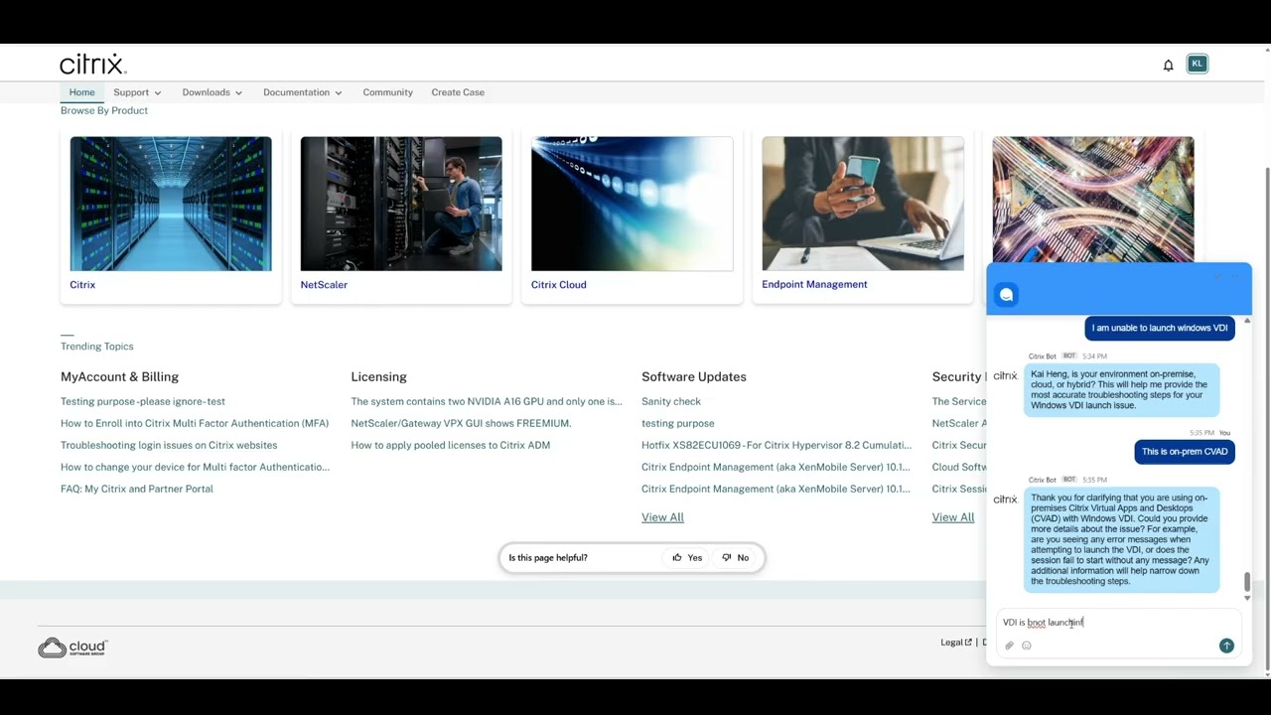Image resolution: width=1271 pixels, height=715 pixels.
Task: Open the Endpoint Management product image
Action: coord(863,204)
